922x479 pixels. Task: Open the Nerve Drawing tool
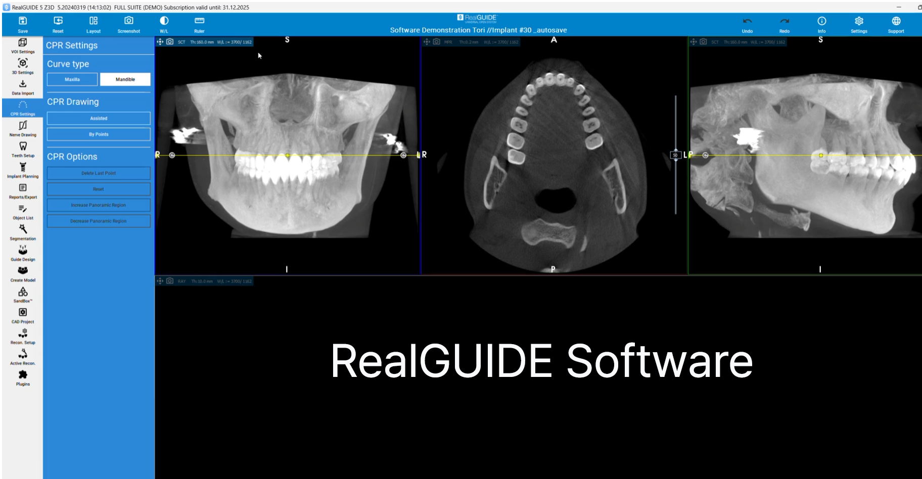pos(23,128)
